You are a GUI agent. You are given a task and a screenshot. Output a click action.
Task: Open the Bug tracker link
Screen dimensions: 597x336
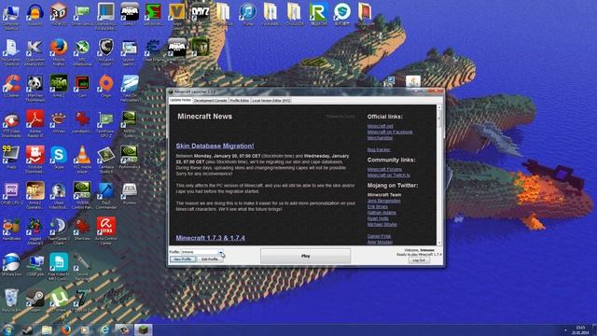(x=379, y=149)
